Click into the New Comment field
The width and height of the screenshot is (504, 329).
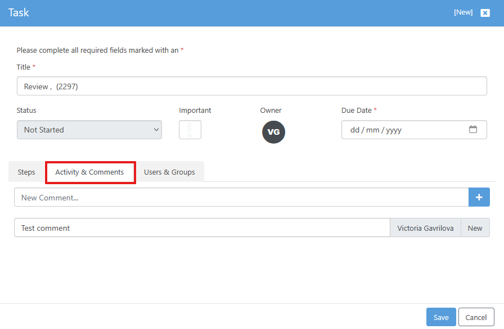click(x=241, y=197)
